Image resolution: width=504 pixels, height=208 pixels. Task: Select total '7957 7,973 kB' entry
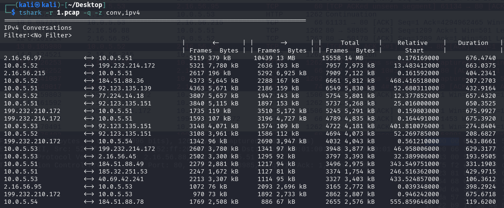click(x=350, y=66)
